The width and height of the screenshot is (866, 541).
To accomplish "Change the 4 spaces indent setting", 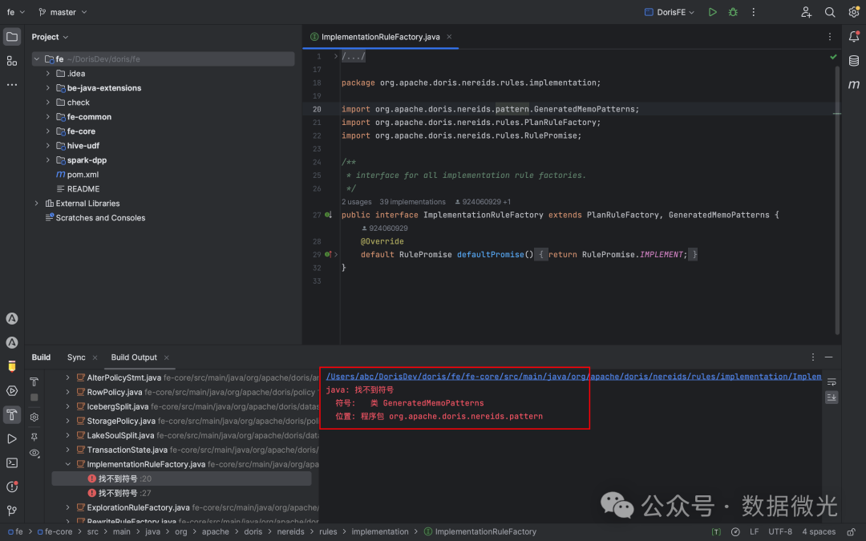I will tap(819, 531).
